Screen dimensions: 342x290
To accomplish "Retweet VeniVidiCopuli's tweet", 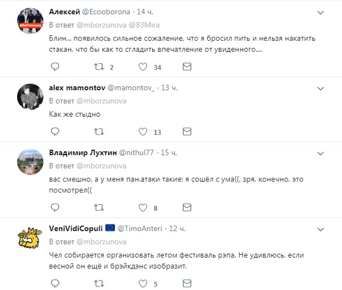I will [98, 284].
